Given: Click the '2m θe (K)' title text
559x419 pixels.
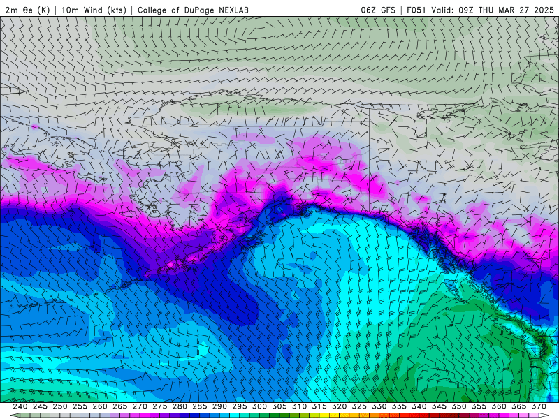Looking at the screenshot, I should (27, 10).
